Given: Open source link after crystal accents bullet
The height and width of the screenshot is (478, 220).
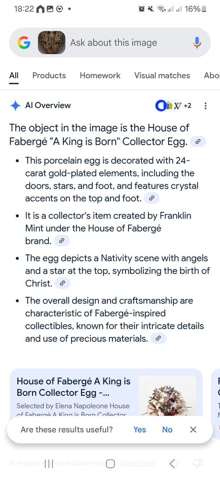Looking at the screenshot, I should point(151,198).
